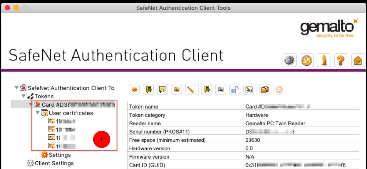
Task: Click Free space (minimum estimated) label
Action: pos(167,140)
